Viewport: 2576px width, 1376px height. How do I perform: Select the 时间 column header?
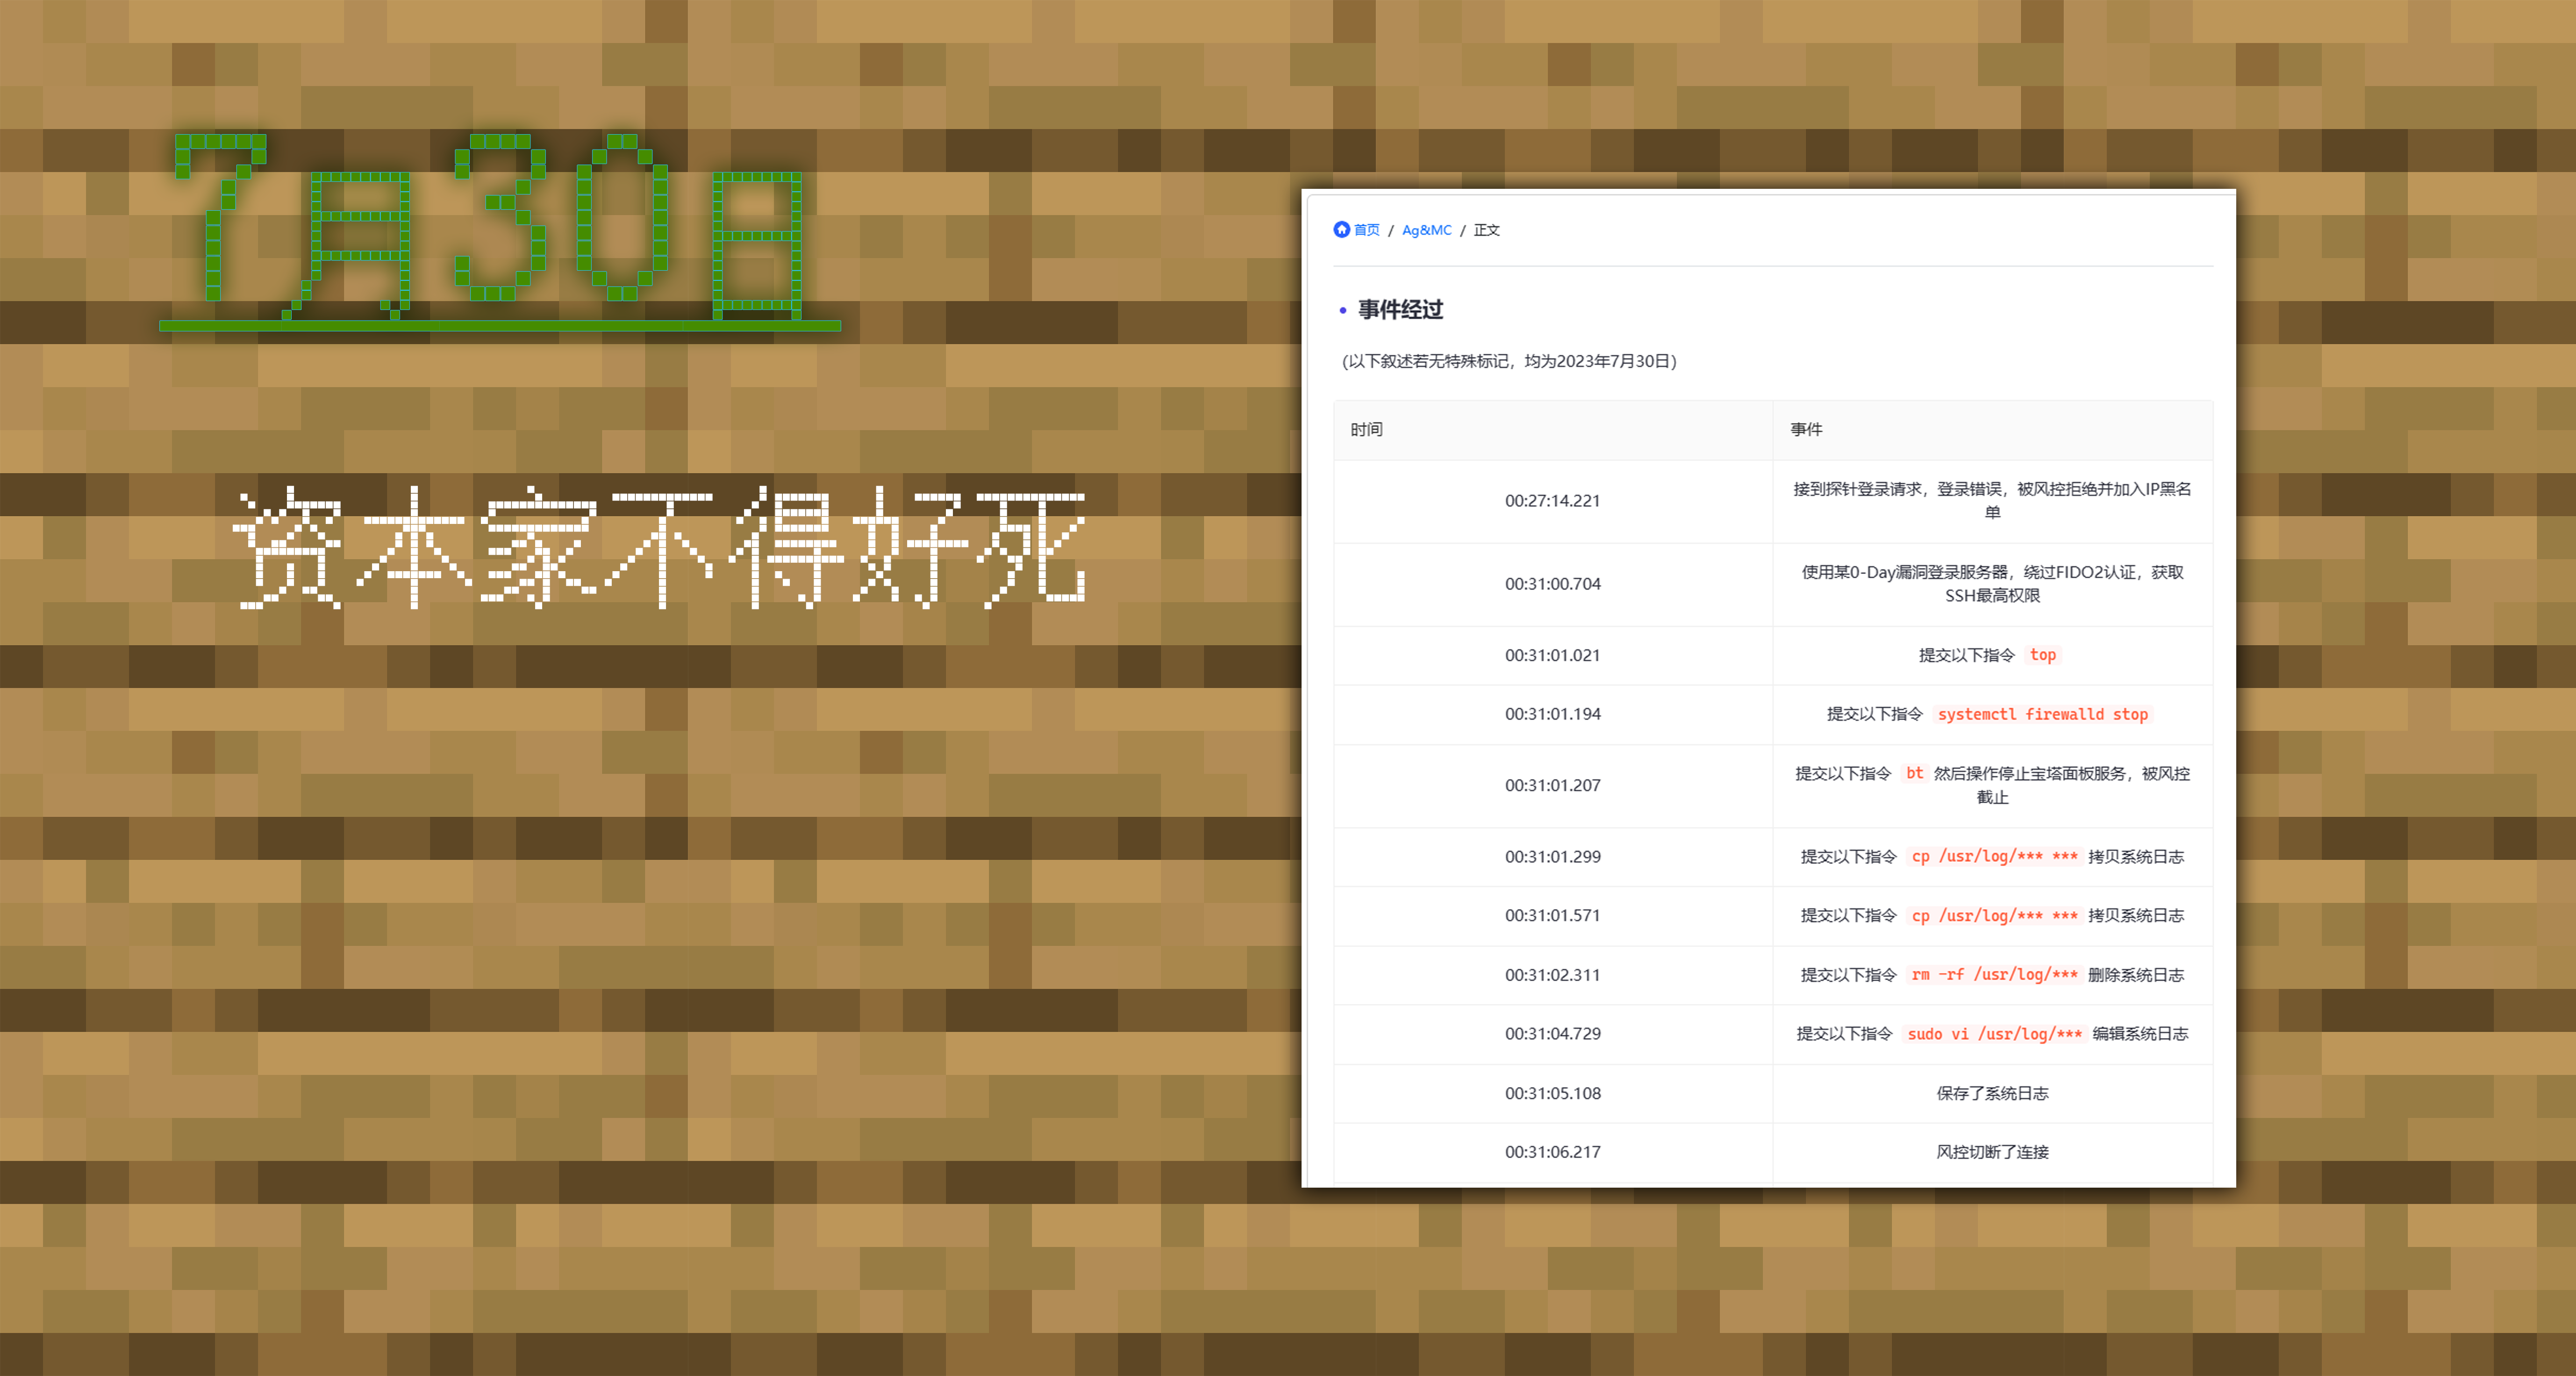tap(1366, 429)
